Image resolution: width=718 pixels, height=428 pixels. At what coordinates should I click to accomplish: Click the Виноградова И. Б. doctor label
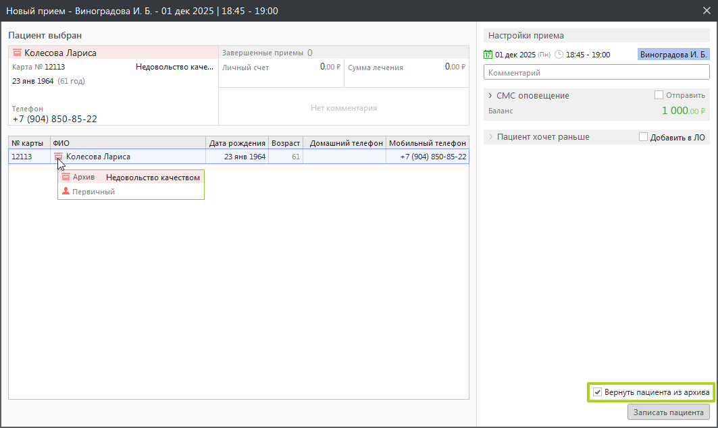click(673, 55)
